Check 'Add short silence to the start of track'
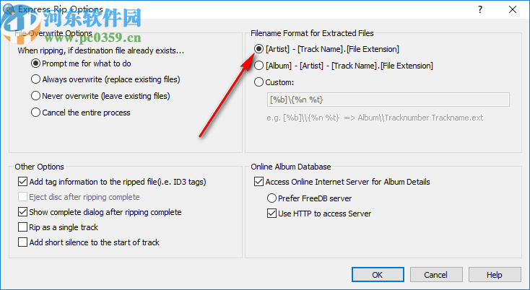 click(x=22, y=242)
